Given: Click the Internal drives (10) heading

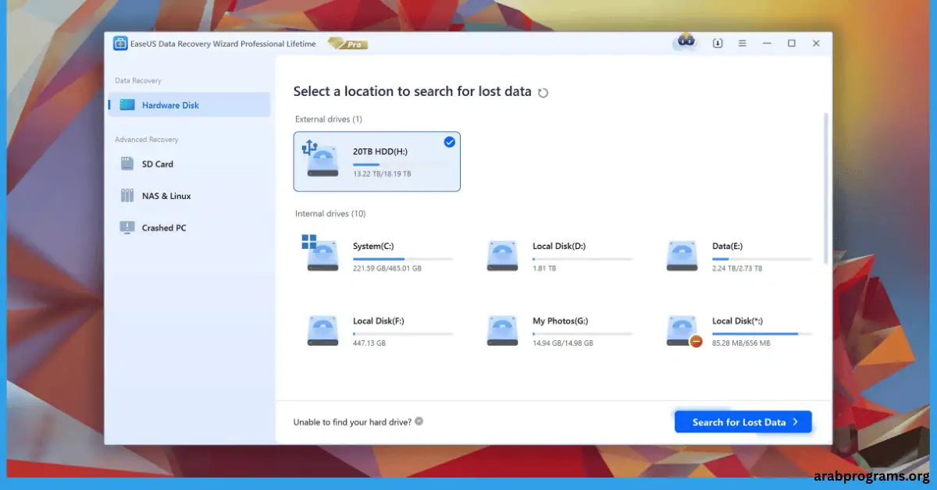Looking at the screenshot, I should 330,214.
